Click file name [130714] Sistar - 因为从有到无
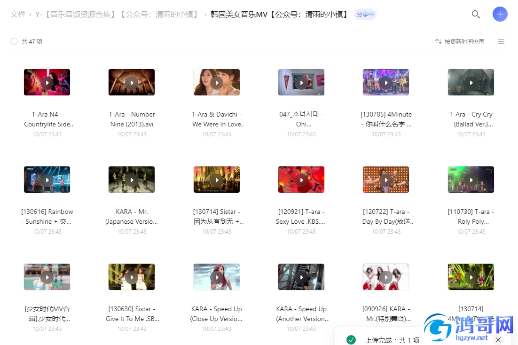Viewport: 518px width, 345px height. 219,217
